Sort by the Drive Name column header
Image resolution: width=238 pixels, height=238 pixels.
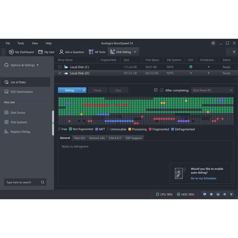tap(65, 60)
